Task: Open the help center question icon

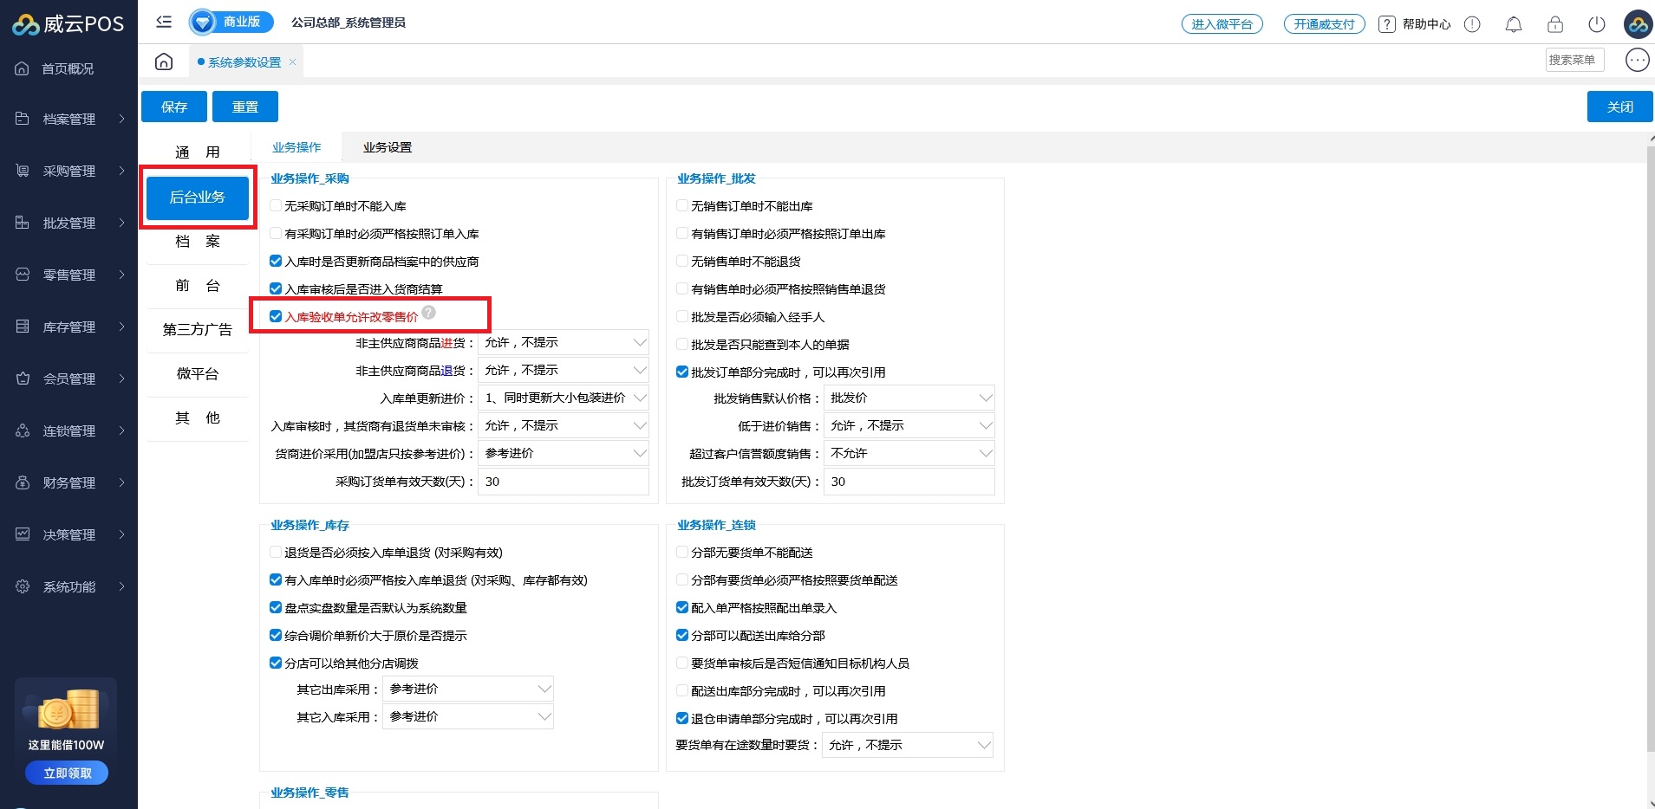Action: [x=1387, y=24]
